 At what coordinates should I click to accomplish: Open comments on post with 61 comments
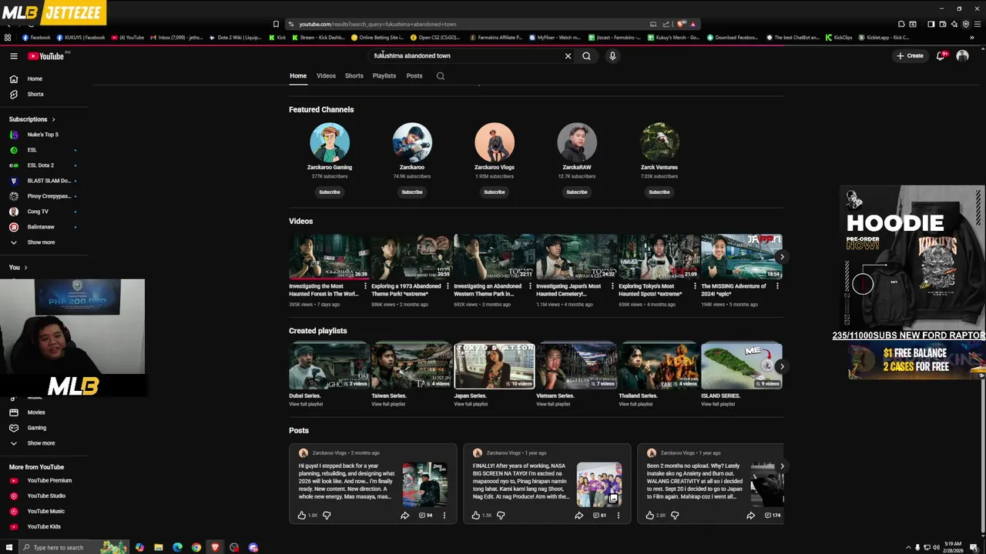pyautogui.click(x=599, y=516)
